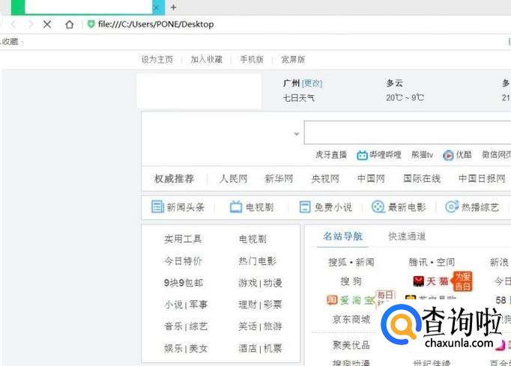This screenshot has height=366, width=511.
Task: Open 旅游 link in left panel
Action: point(273,326)
